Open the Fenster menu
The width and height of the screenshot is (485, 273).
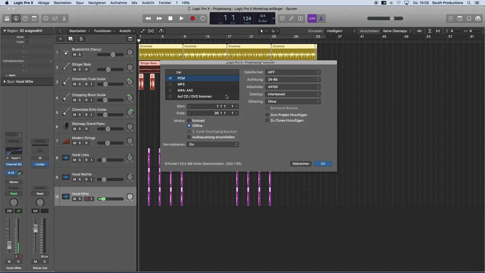coord(165,3)
